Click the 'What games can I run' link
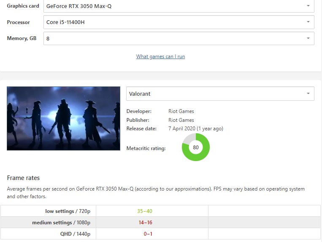Viewport: 322px width, 242px height. 161,56
